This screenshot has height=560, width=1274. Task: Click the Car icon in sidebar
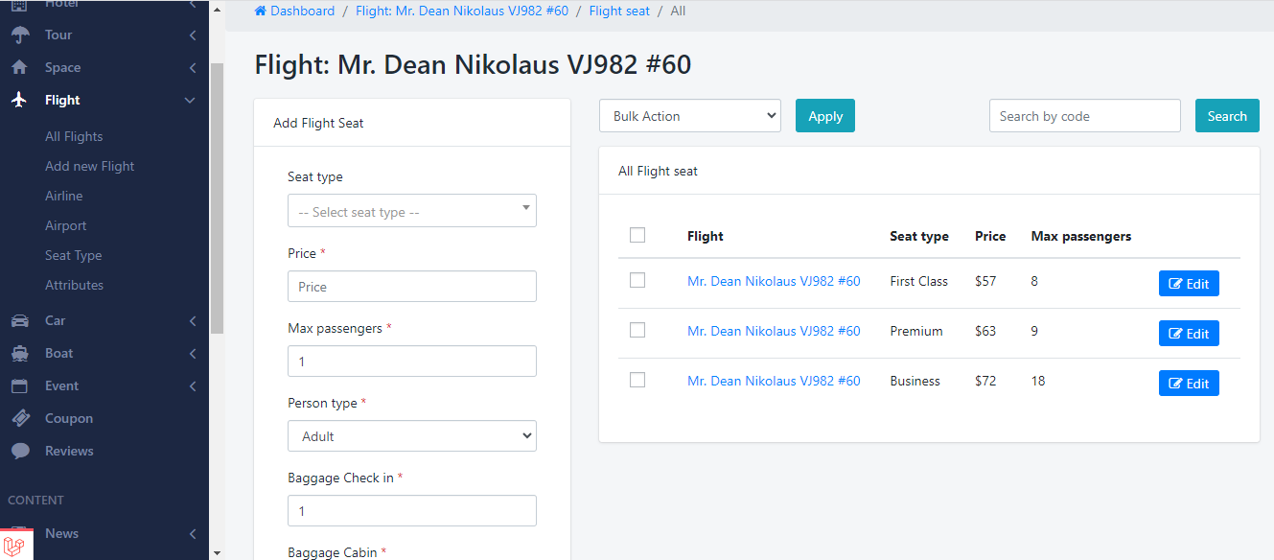pyautogui.click(x=19, y=320)
